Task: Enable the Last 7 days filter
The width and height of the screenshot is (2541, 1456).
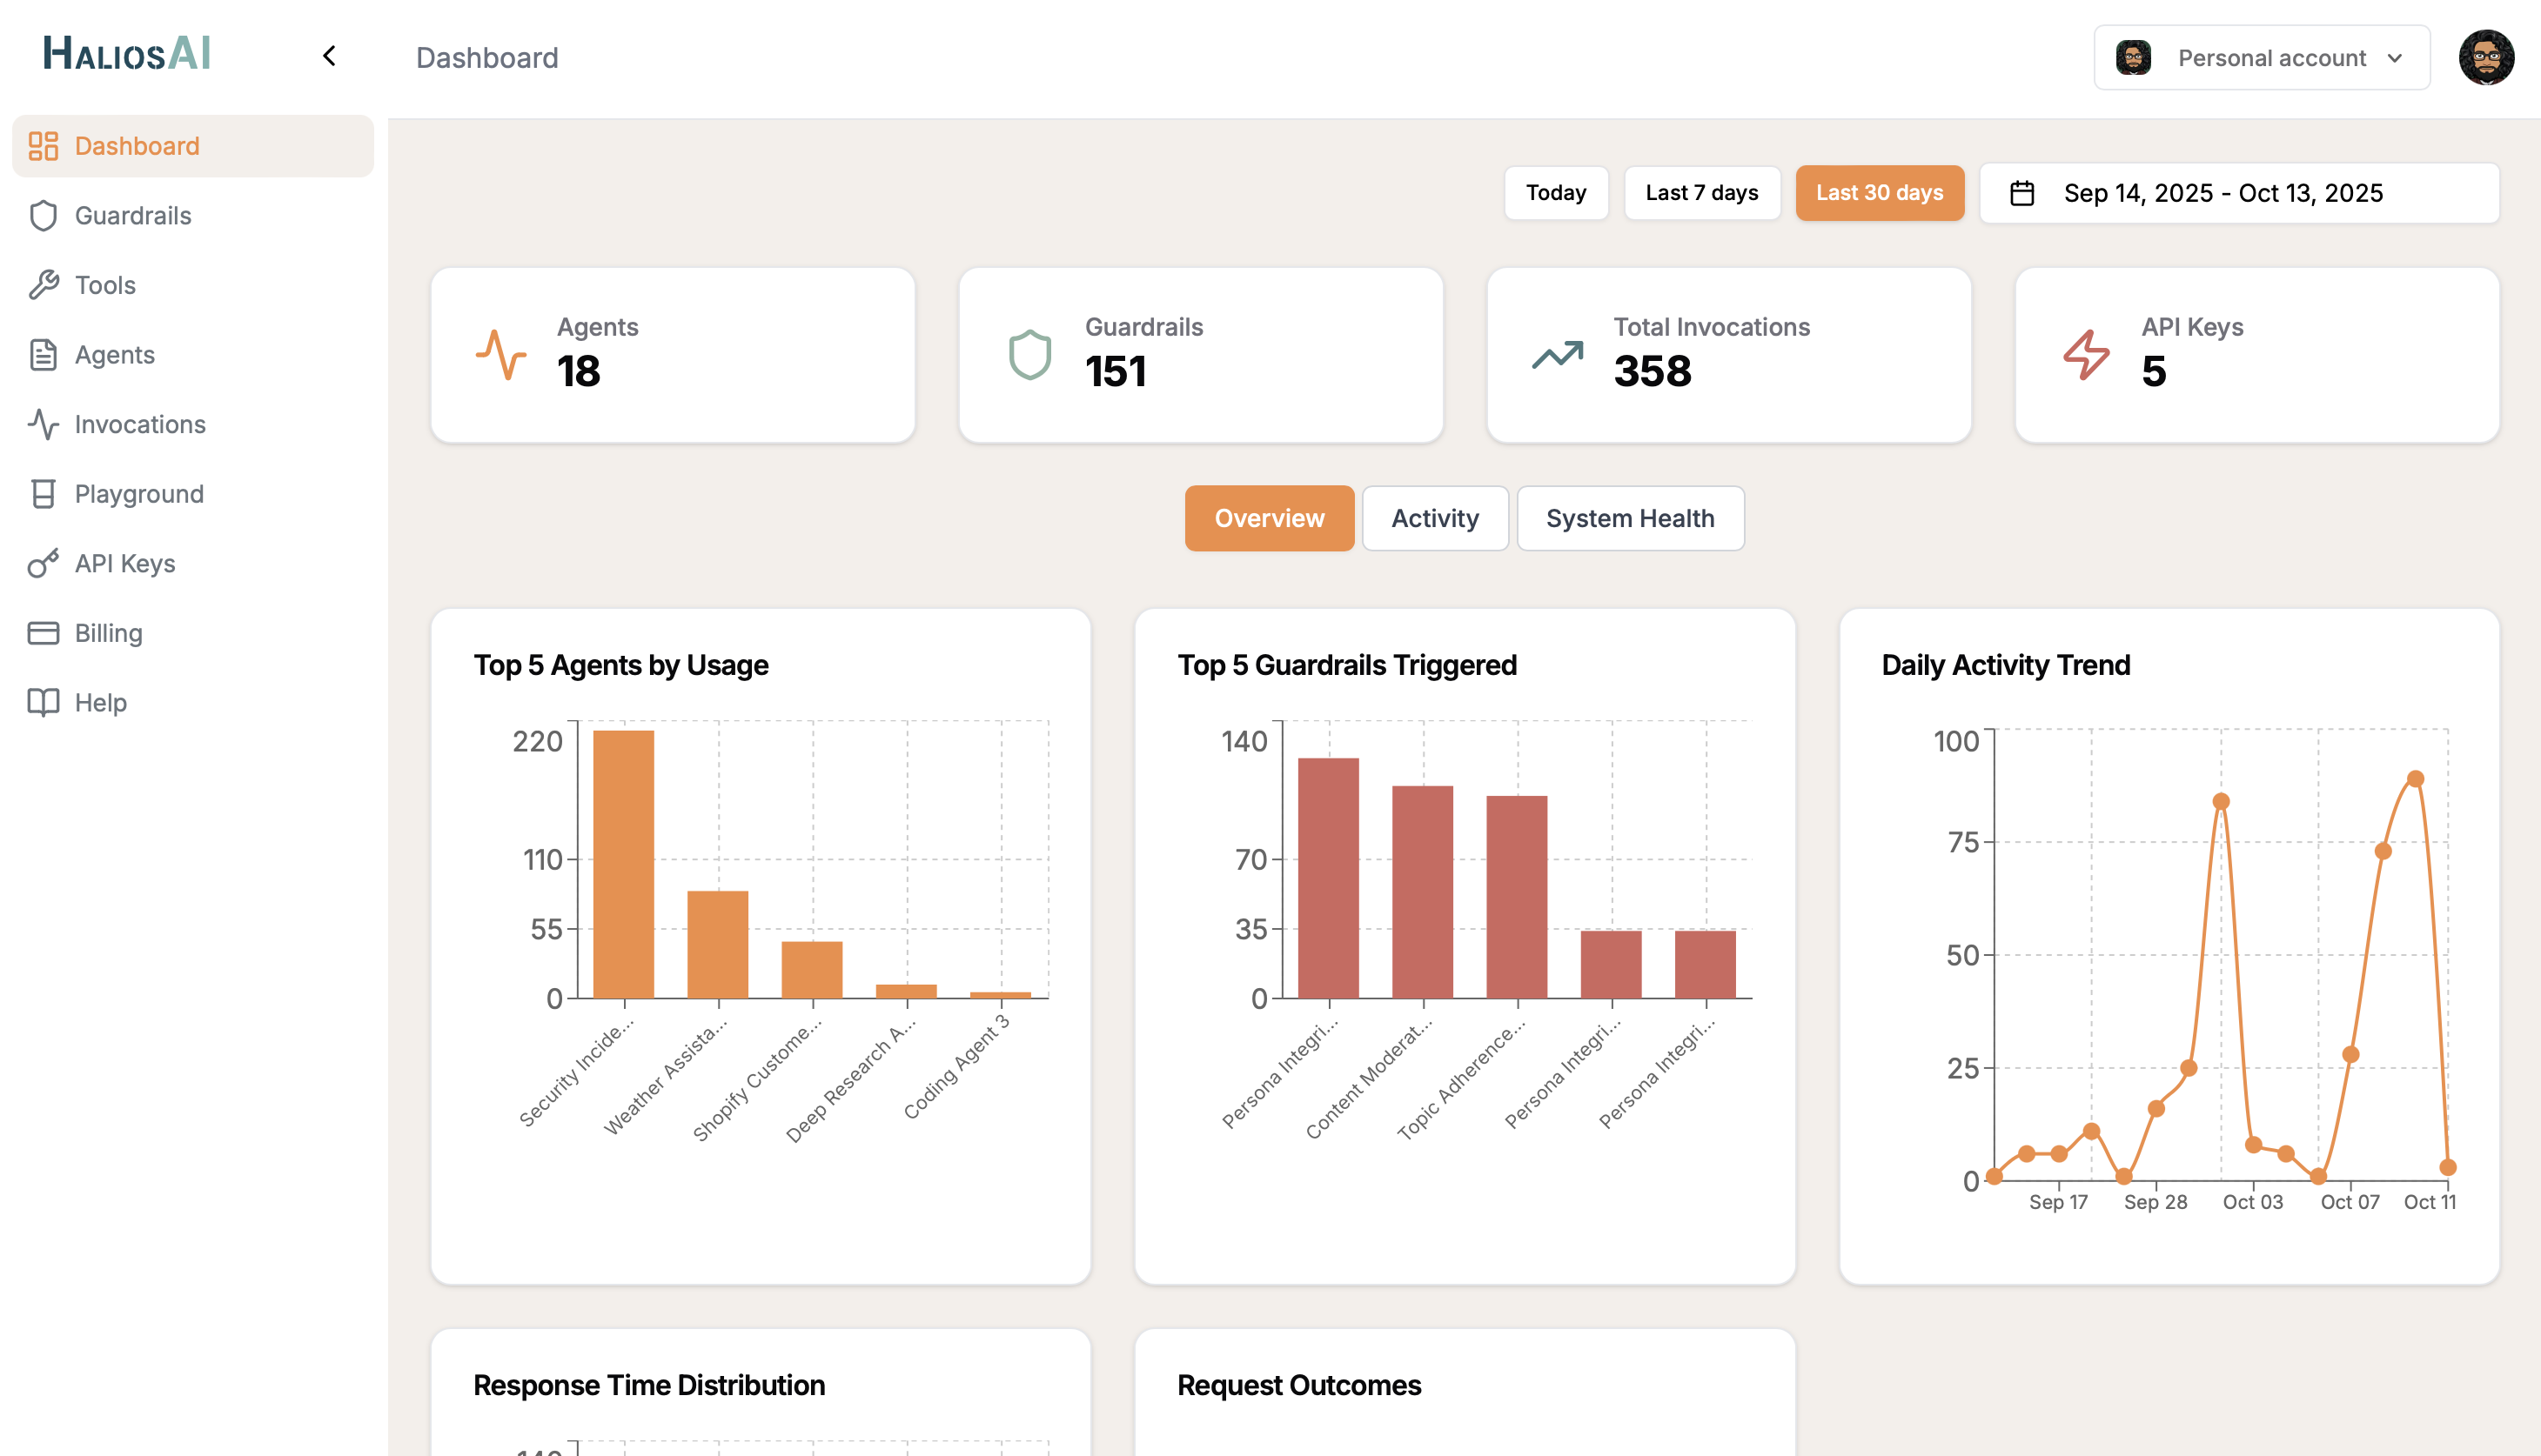Action: click(1701, 192)
